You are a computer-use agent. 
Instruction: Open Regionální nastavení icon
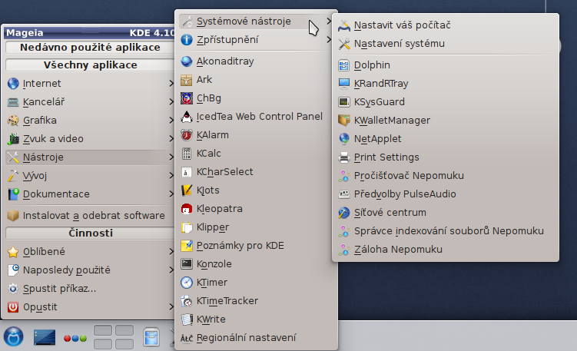187,338
